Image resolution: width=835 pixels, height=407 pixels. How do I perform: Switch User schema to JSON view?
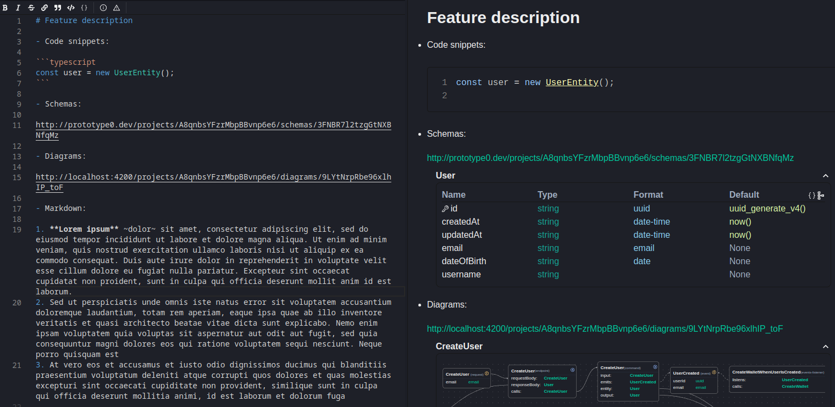click(x=812, y=195)
